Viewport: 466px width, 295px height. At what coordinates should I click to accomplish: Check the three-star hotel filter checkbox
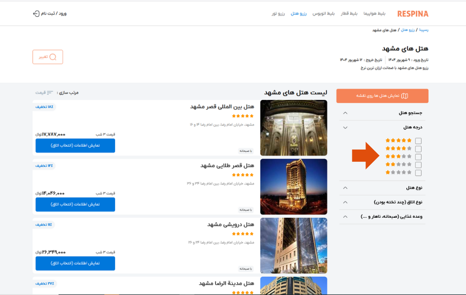(x=418, y=157)
